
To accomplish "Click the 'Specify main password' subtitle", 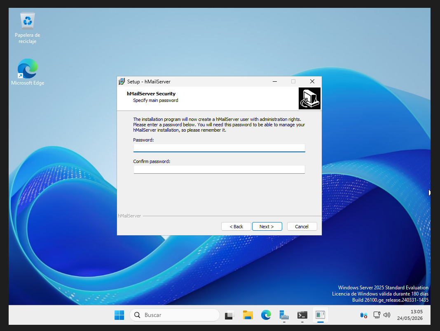I will point(155,100).
